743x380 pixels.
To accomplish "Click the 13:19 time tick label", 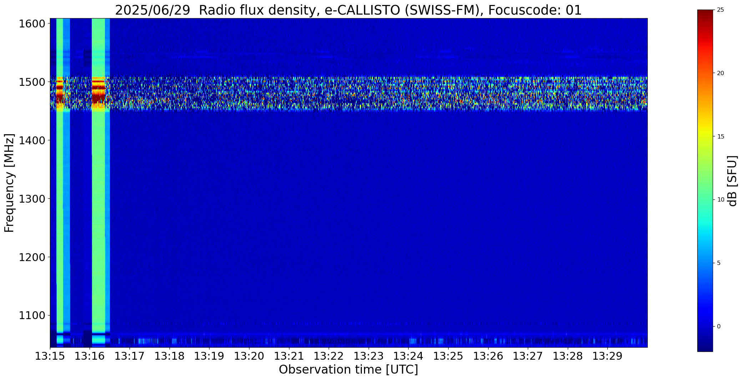I will tap(209, 356).
